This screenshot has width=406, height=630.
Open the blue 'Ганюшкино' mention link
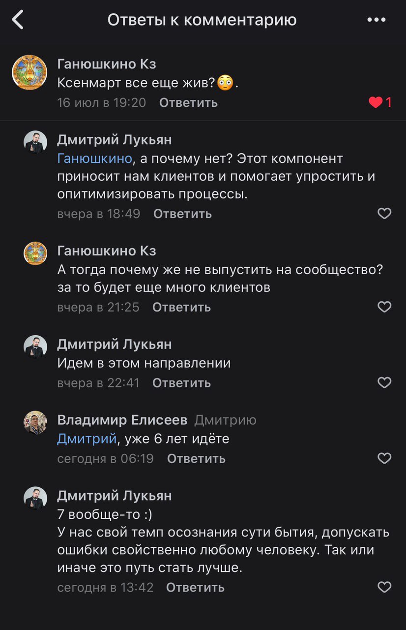pyautogui.click(x=94, y=158)
